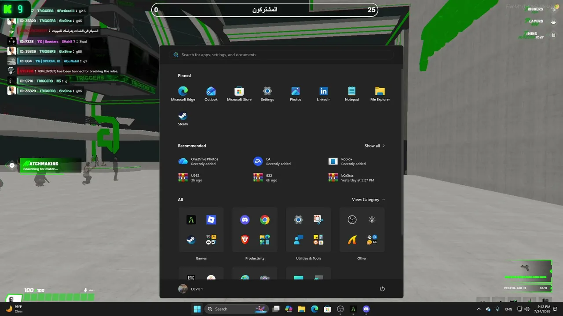Open the Utilities & Tools app group overflow

[x=318, y=240]
